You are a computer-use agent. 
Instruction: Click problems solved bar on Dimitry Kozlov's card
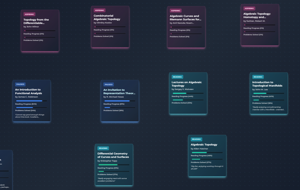coord(110,34)
